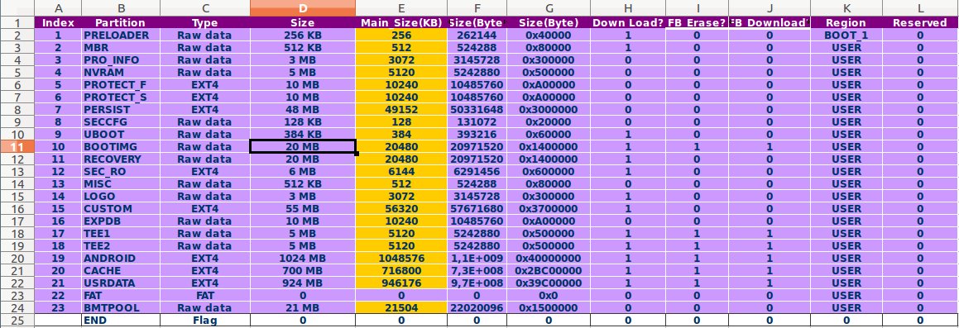Click the '48 MB' size cell
The image size is (959, 328).
pos(303,109)
